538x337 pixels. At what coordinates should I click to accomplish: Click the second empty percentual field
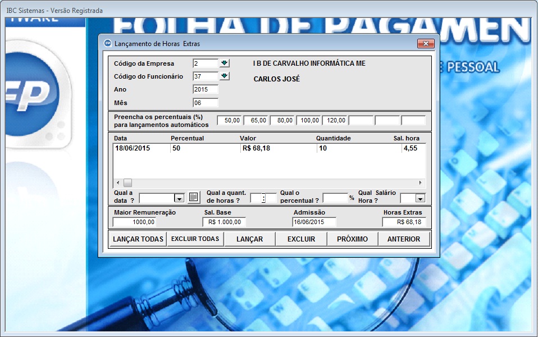[x=387, y=120]
